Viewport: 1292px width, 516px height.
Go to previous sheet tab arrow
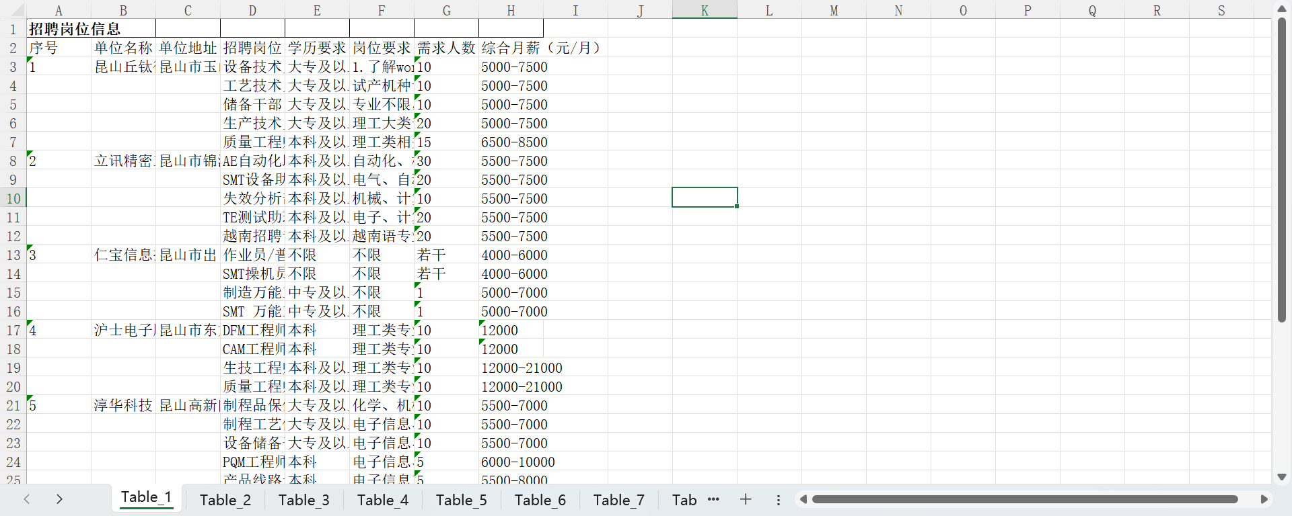coord(27,499)
